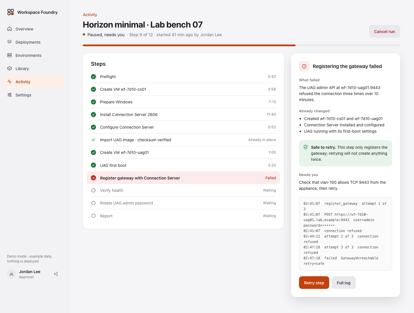Click the Settings sliders icon
Image resolution: width=414 pixels, height=313 pixels.
point(9,95)
